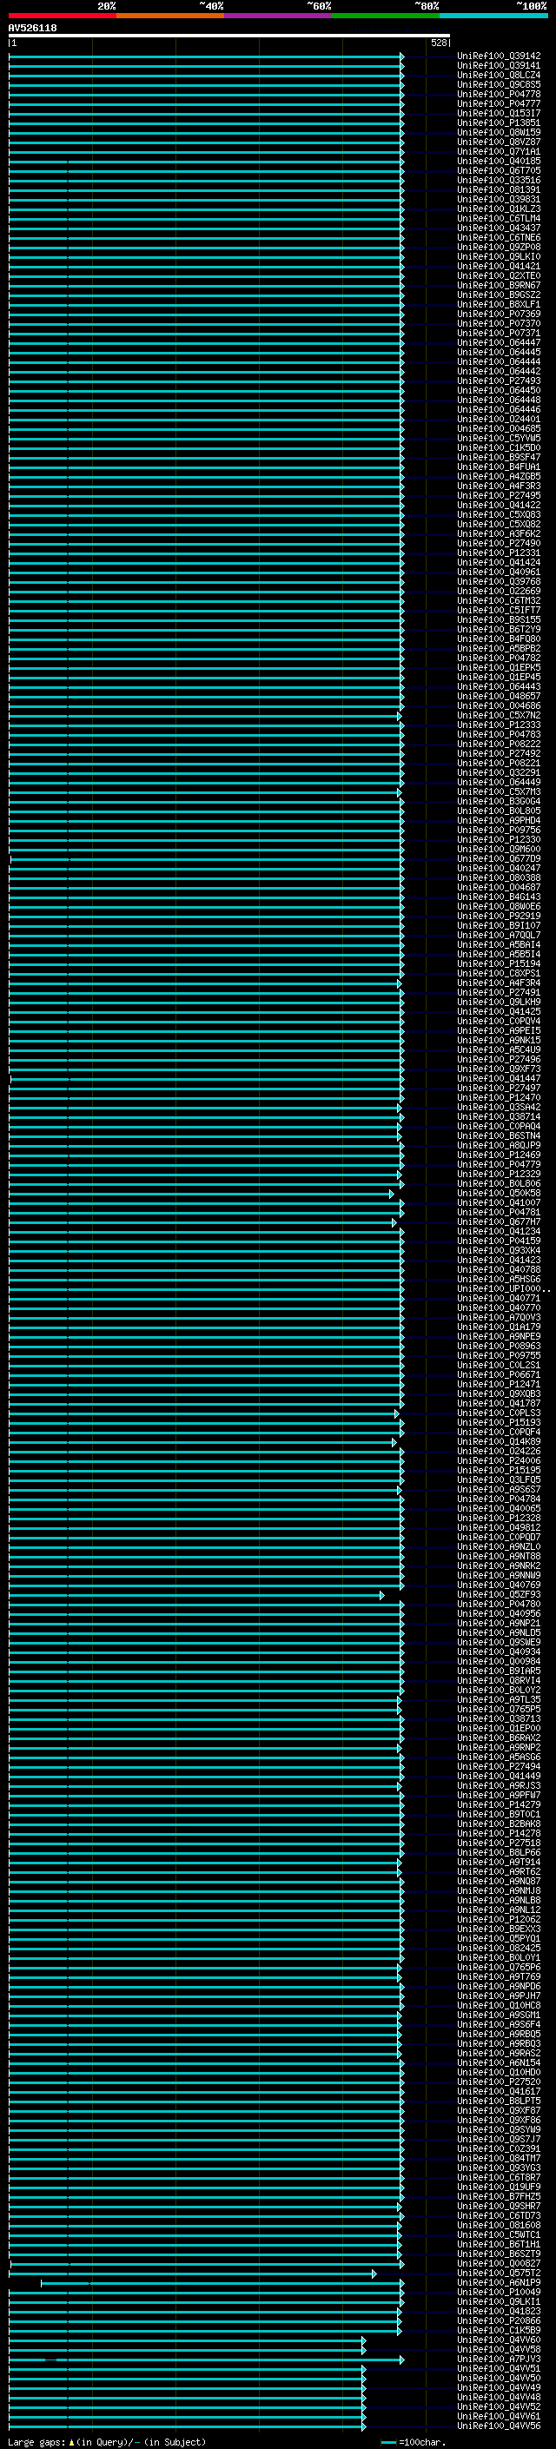
Task: Open hit UniRef100_P04778
Action: click(499, 94)
